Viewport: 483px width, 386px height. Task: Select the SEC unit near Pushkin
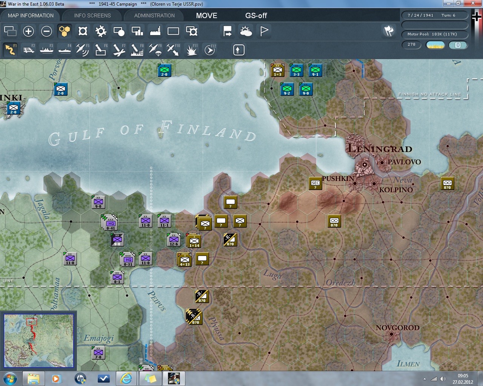315,184
